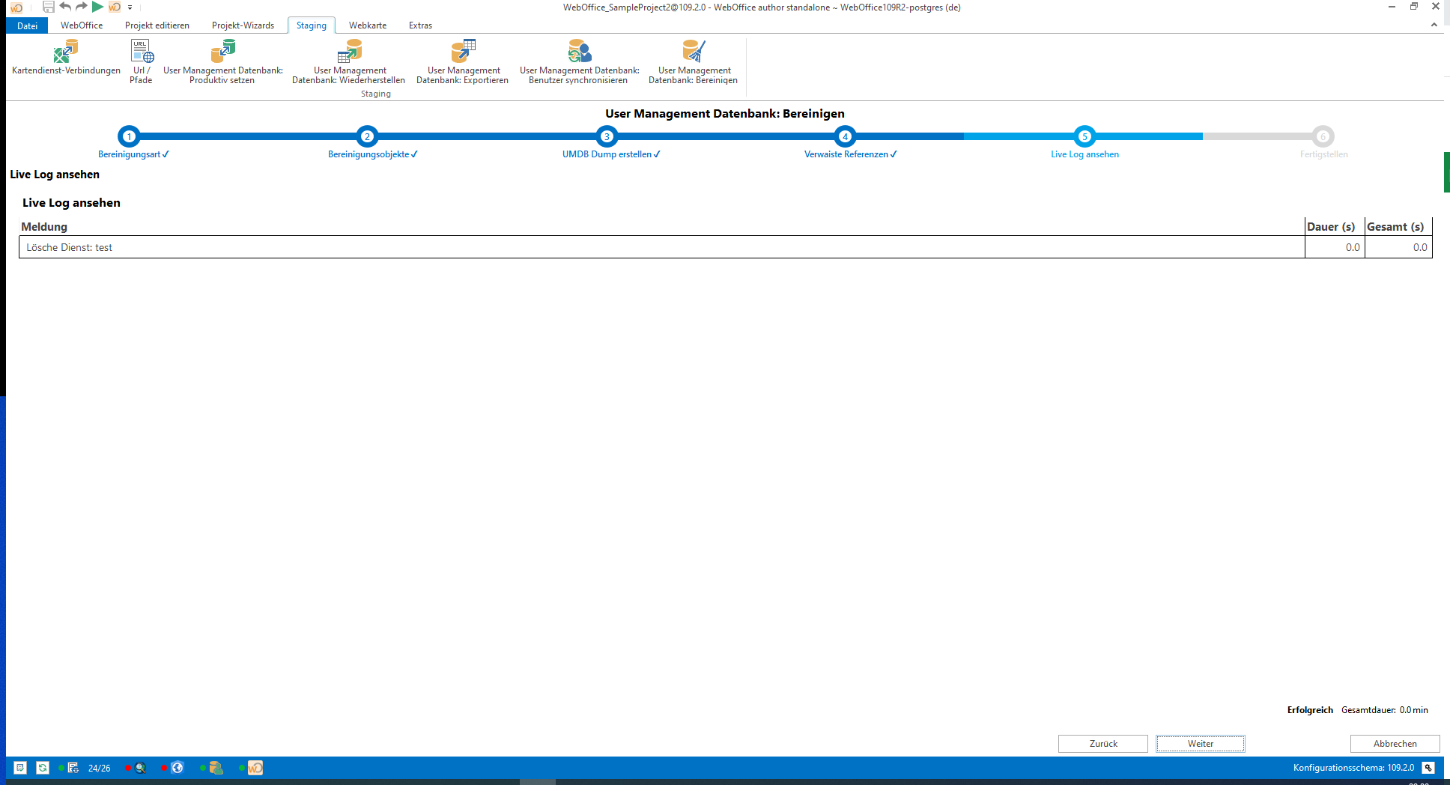Redo using the forward arrow icon
1450x785 pixels.
[x=81, y=7]
